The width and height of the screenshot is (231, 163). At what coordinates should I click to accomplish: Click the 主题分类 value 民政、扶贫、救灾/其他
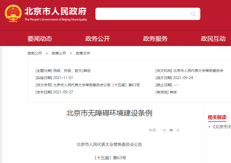click(x=72, y=71)
